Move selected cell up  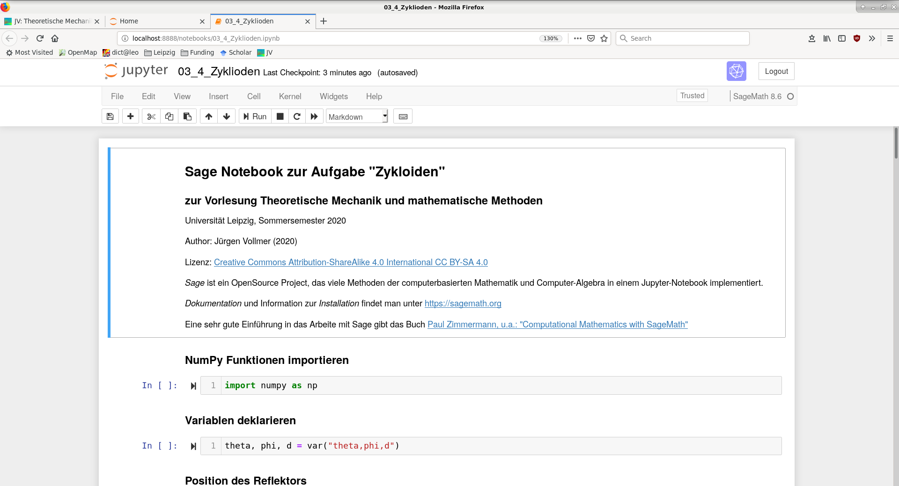click(209, 116)
